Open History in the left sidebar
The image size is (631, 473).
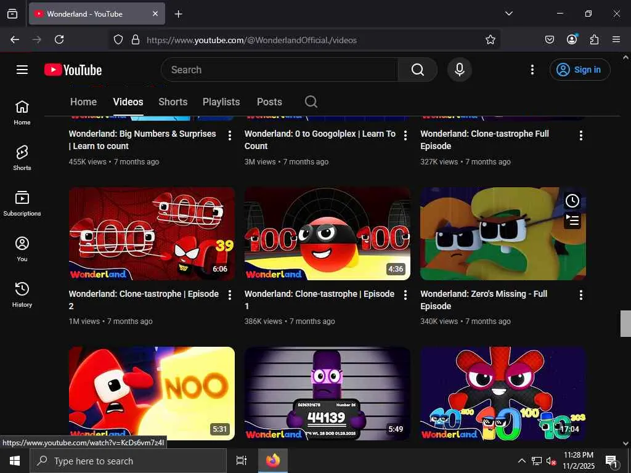(22, 294)
